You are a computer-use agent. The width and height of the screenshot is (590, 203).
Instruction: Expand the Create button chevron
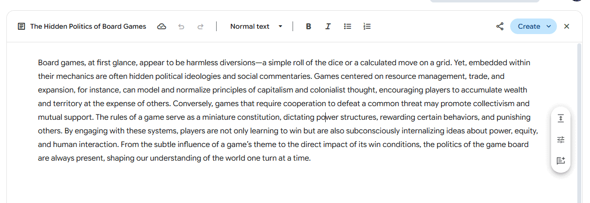[x=549, y=27]
